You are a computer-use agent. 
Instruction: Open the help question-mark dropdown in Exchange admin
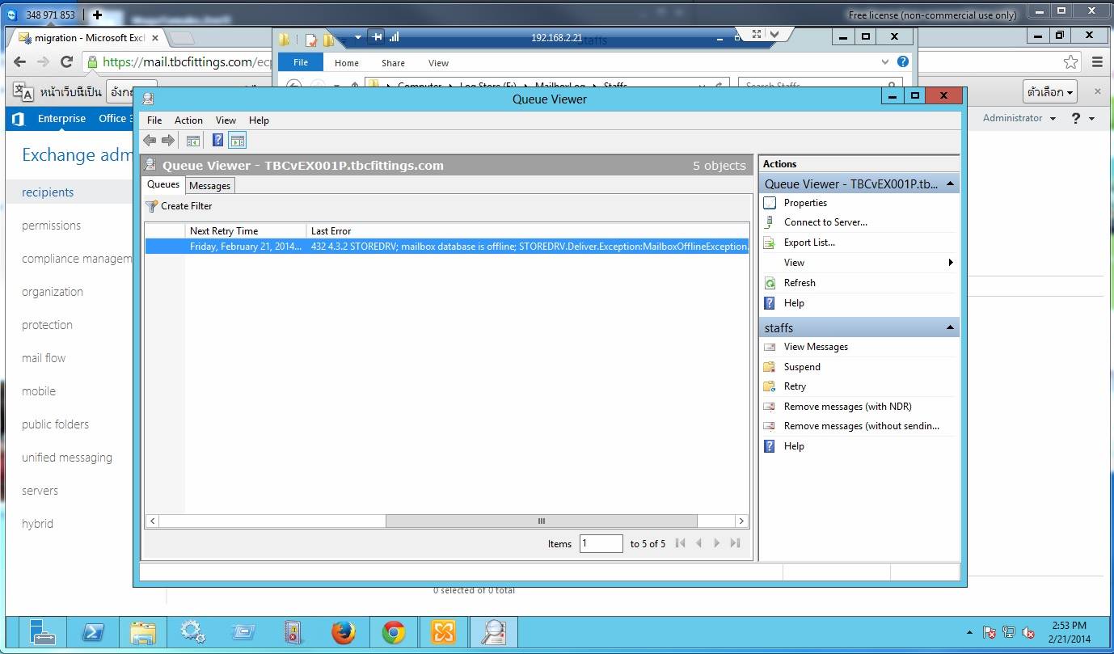1082,118
